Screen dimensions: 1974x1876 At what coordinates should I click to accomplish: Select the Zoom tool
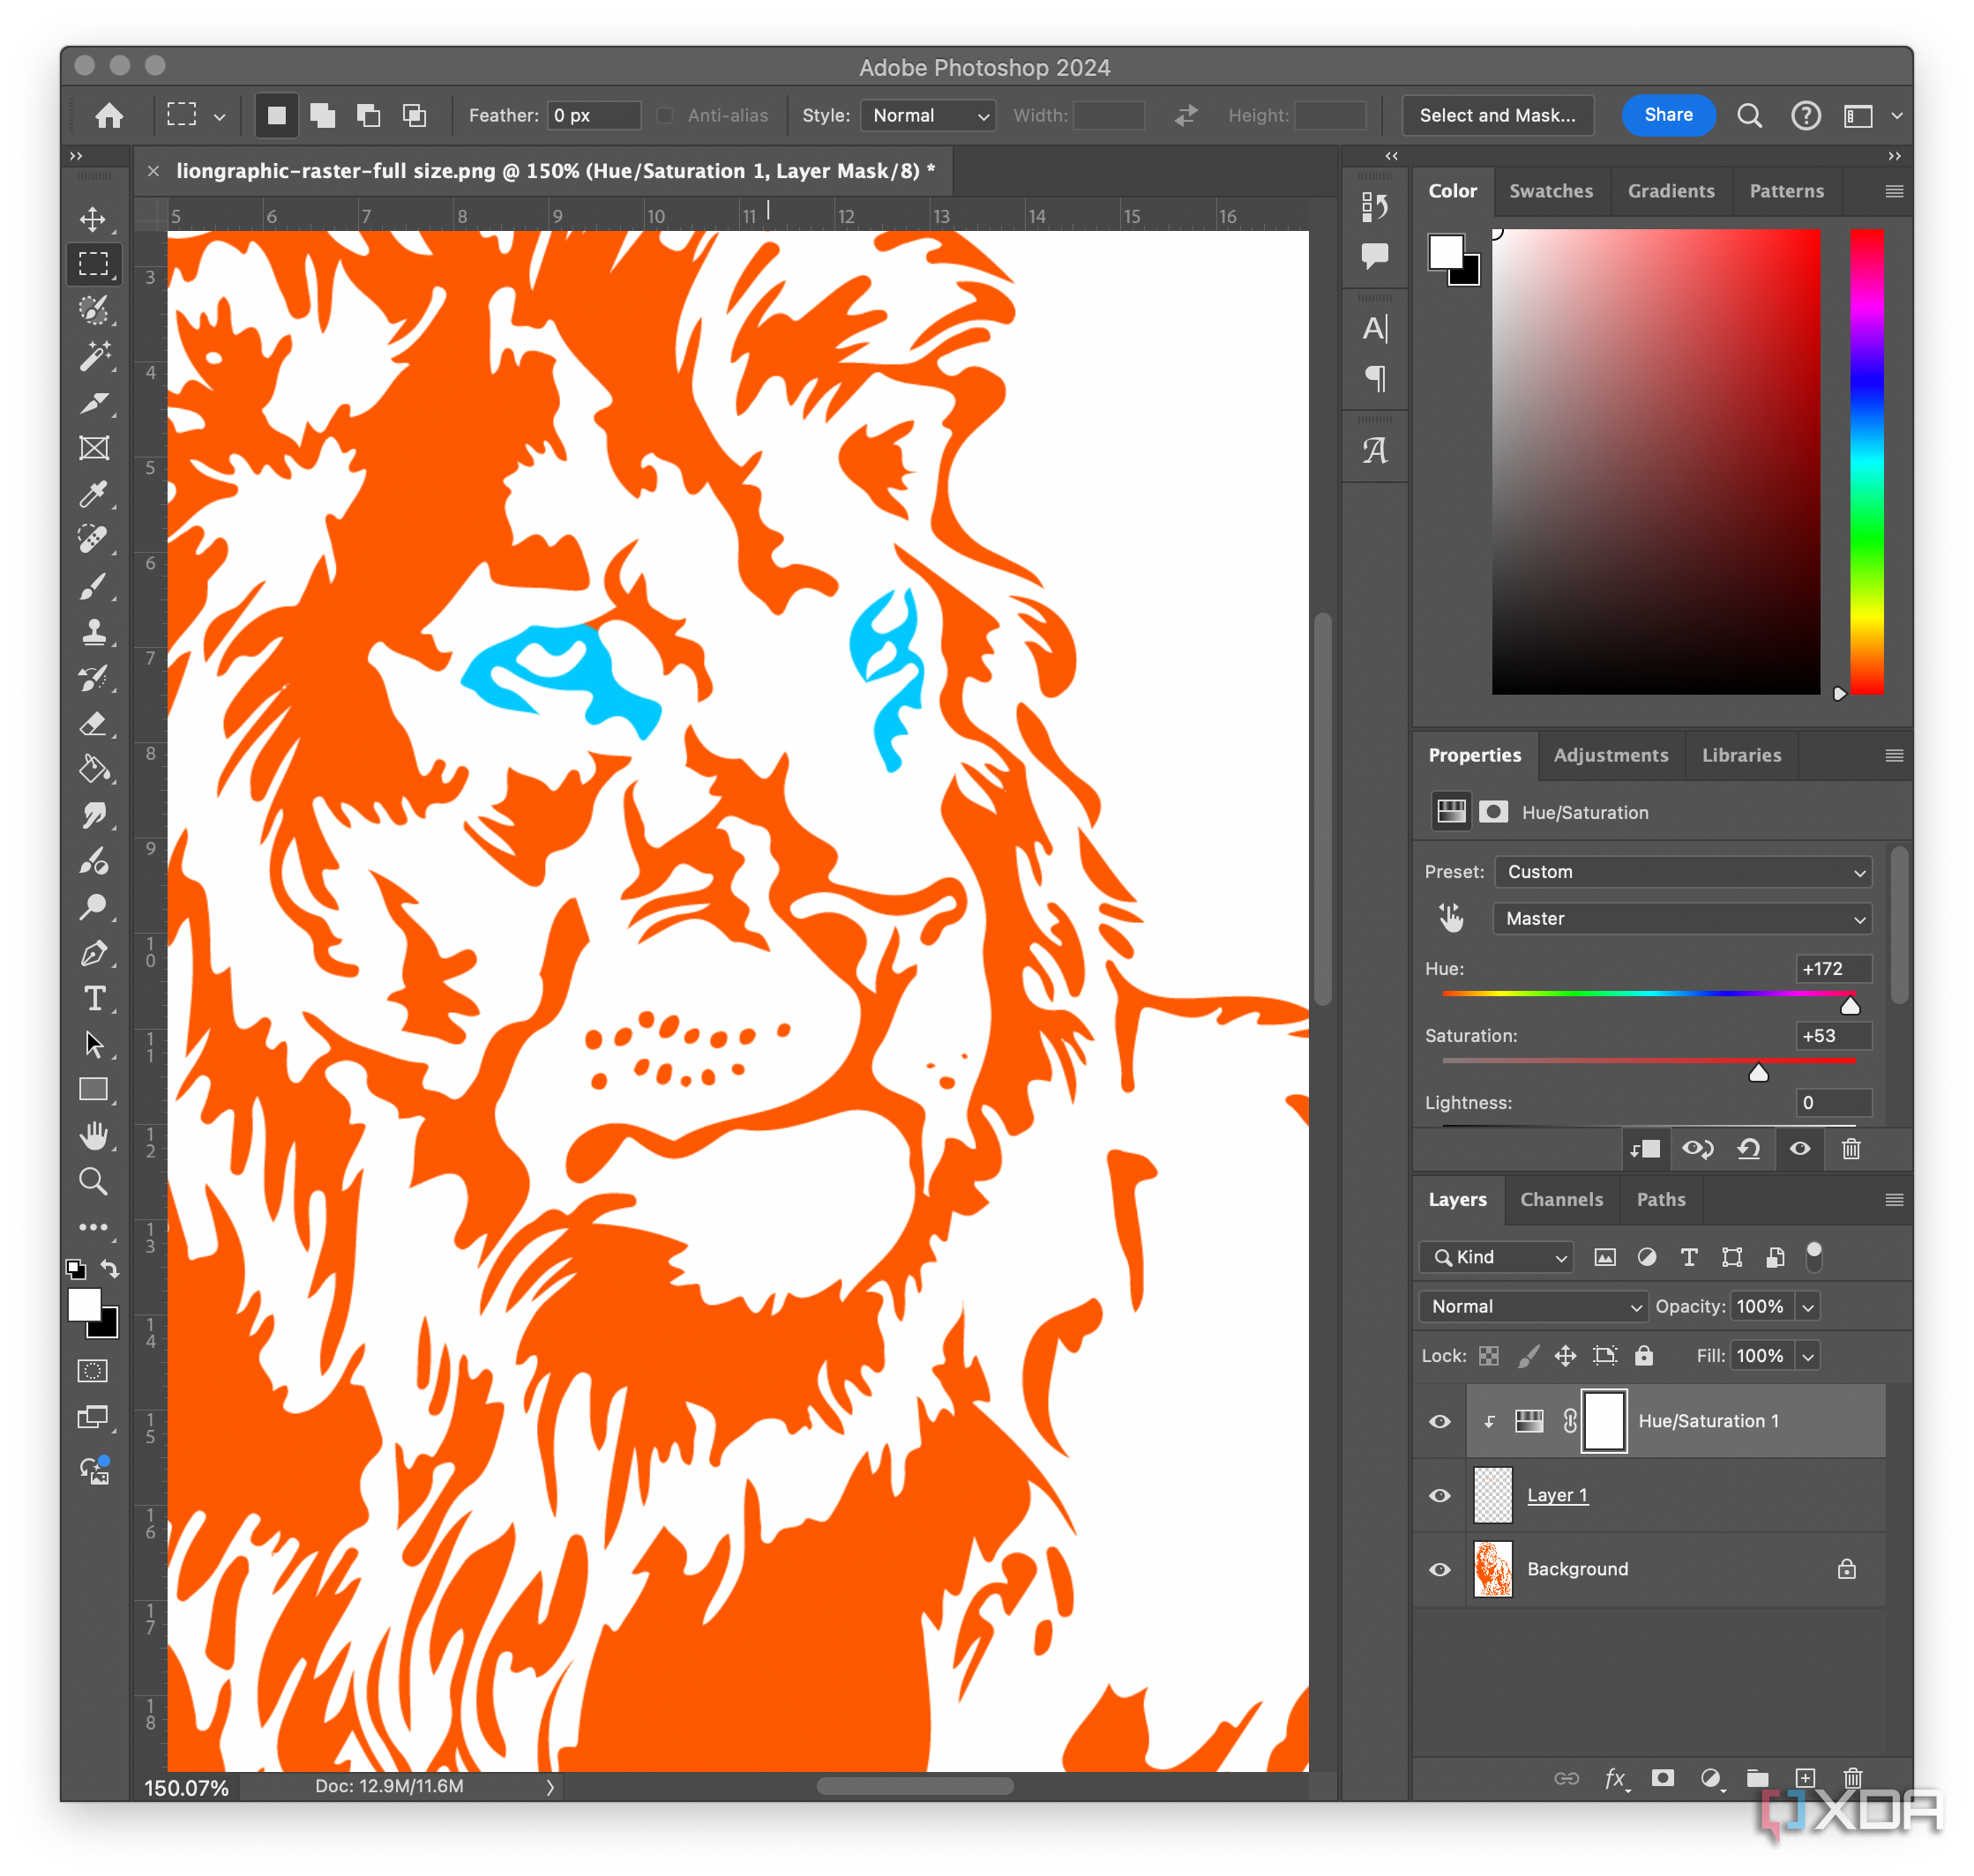point(94,1182)
